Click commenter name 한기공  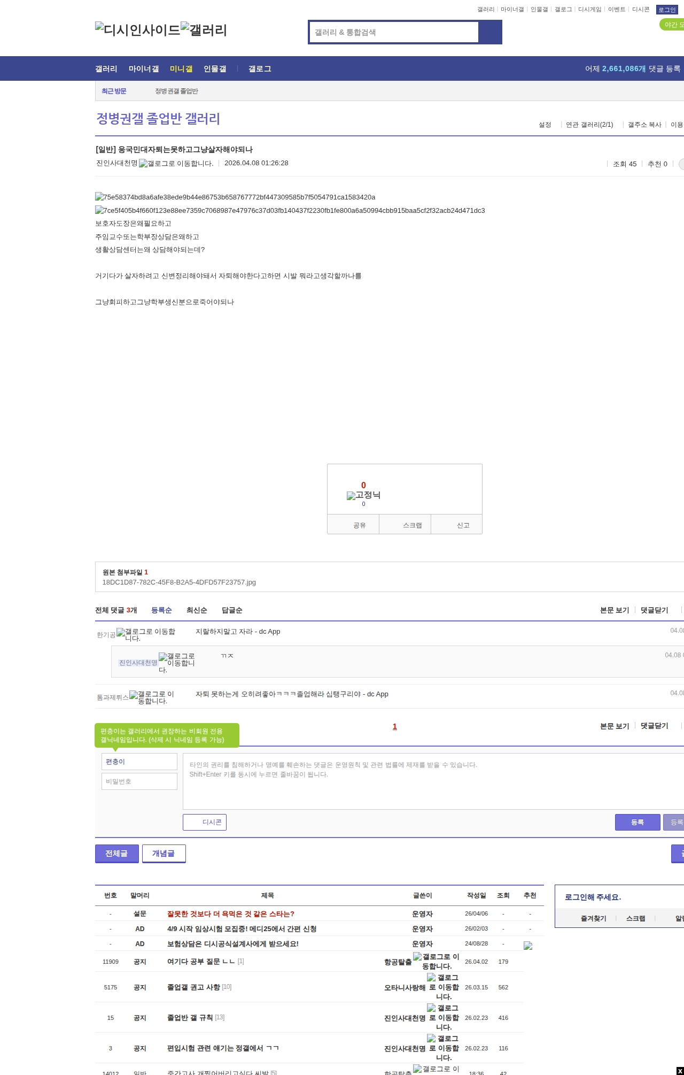[106, 635]
